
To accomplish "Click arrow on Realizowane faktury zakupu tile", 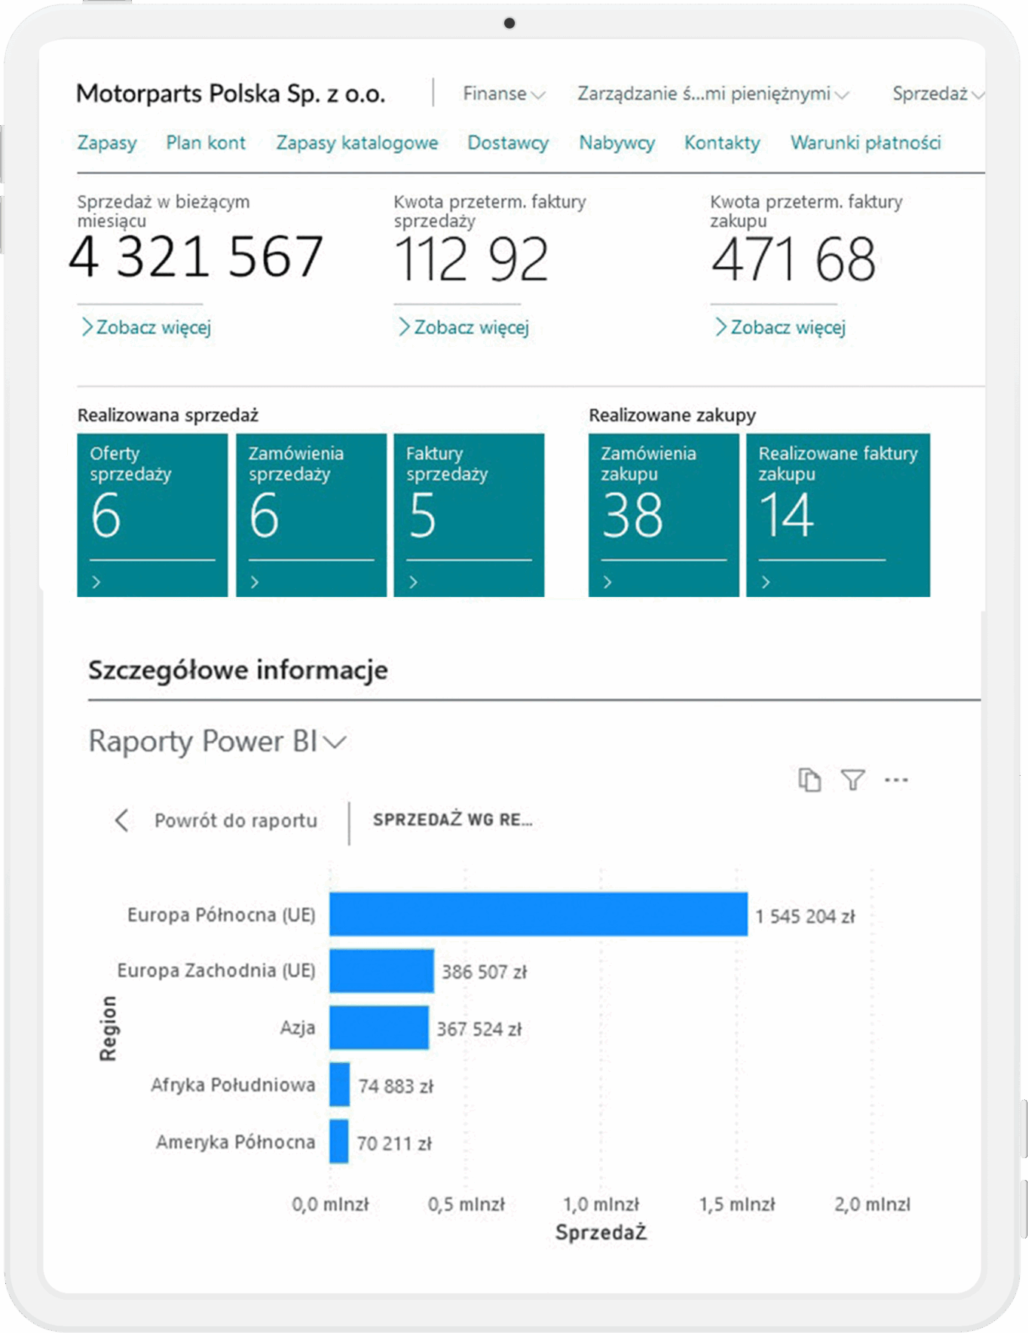I will [766, 581].
